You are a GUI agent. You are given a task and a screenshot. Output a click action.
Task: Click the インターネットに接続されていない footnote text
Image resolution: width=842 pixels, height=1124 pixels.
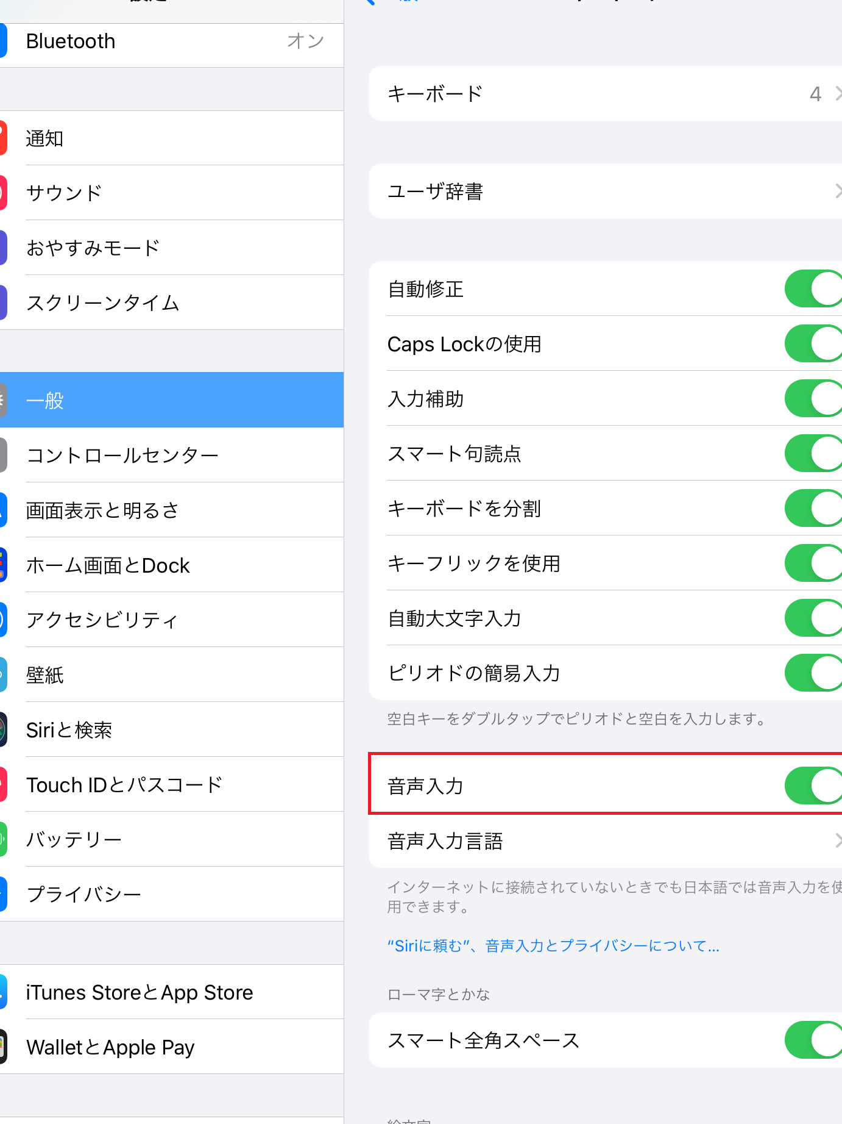coord(614,897)
